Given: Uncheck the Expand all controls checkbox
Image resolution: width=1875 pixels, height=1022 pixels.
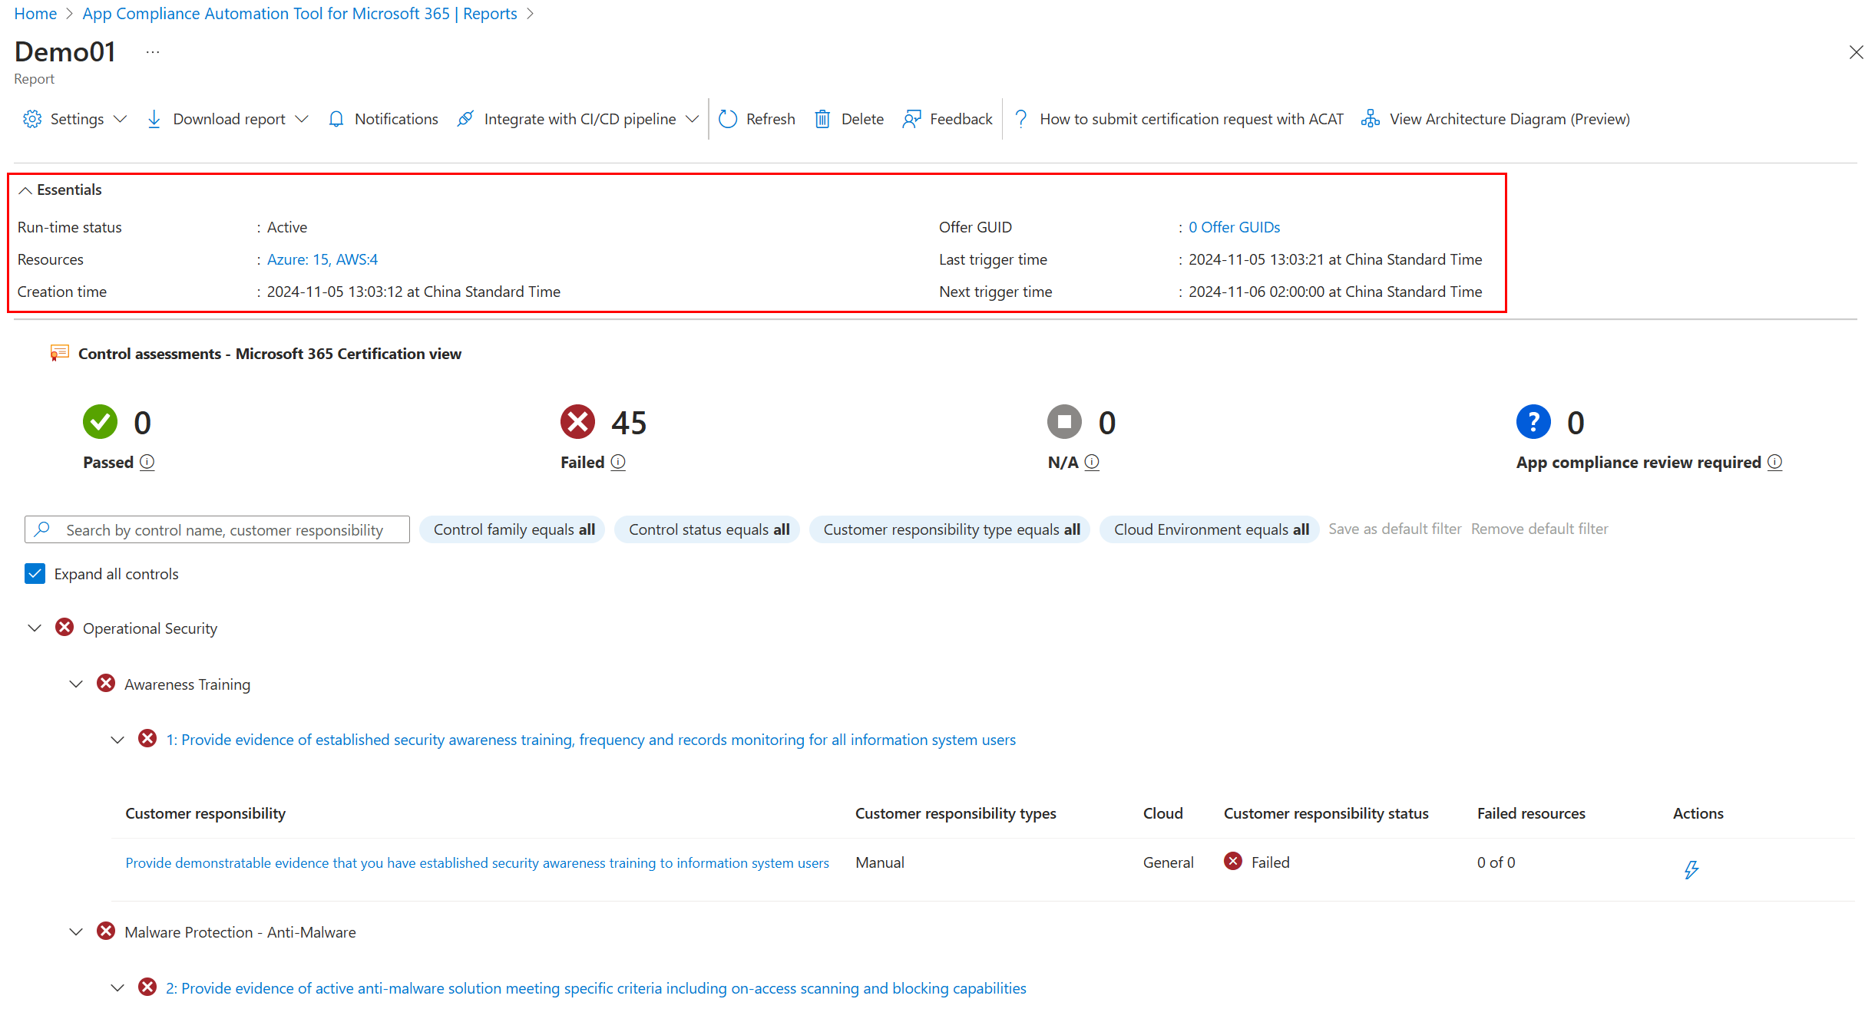Looking at the screenshot, I should 35,574.
